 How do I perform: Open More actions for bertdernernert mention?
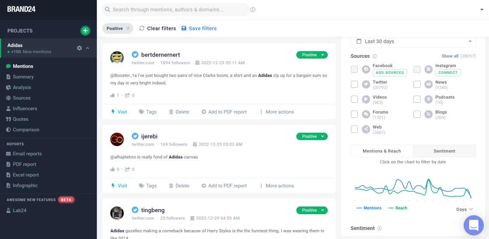277,112
